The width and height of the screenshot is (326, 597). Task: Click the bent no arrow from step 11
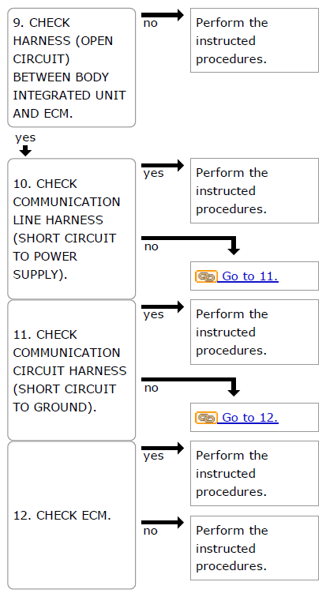(190, 386)
